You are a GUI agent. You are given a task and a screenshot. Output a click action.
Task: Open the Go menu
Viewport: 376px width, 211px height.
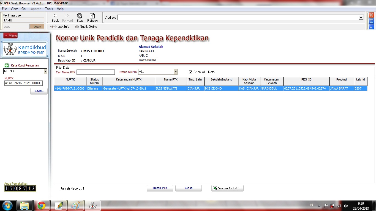[23, 9]
